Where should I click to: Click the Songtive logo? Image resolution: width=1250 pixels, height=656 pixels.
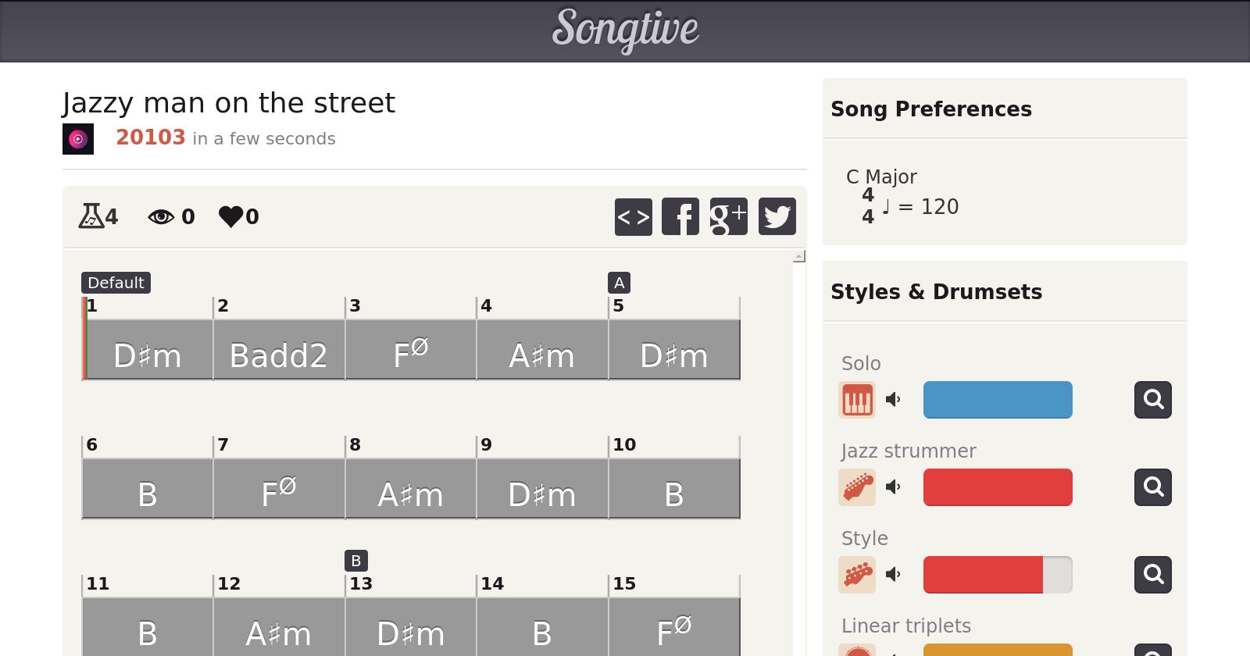[x=625, y=30]
